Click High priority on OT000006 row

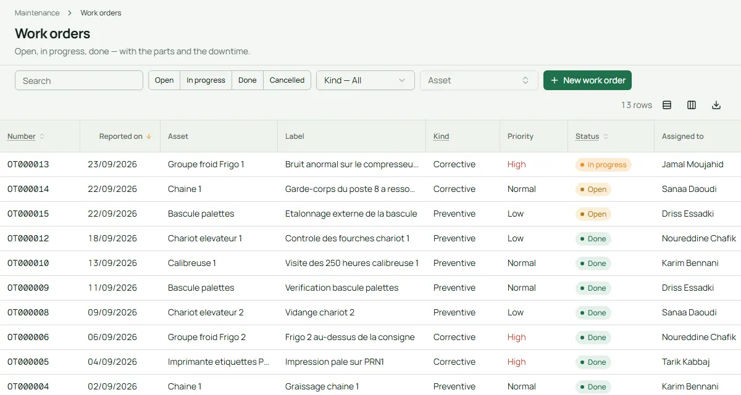517,338
